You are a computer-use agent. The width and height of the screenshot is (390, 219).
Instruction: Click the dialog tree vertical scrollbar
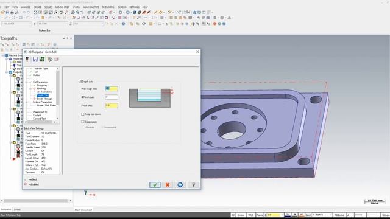58,93
